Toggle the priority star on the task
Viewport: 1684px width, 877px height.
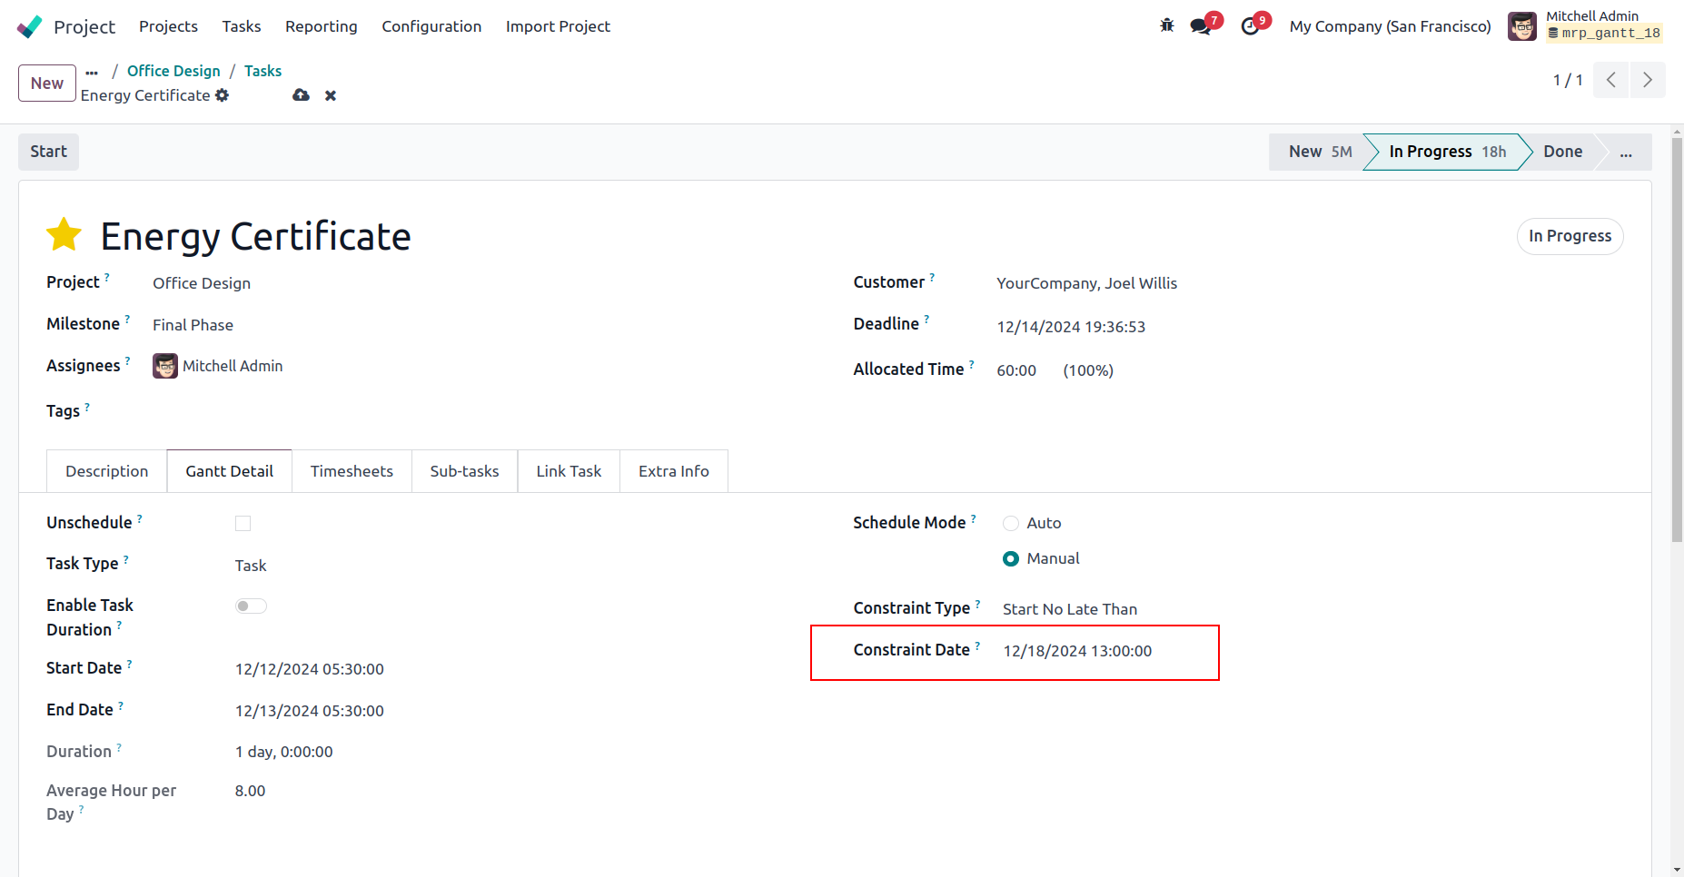coord(64,235)
